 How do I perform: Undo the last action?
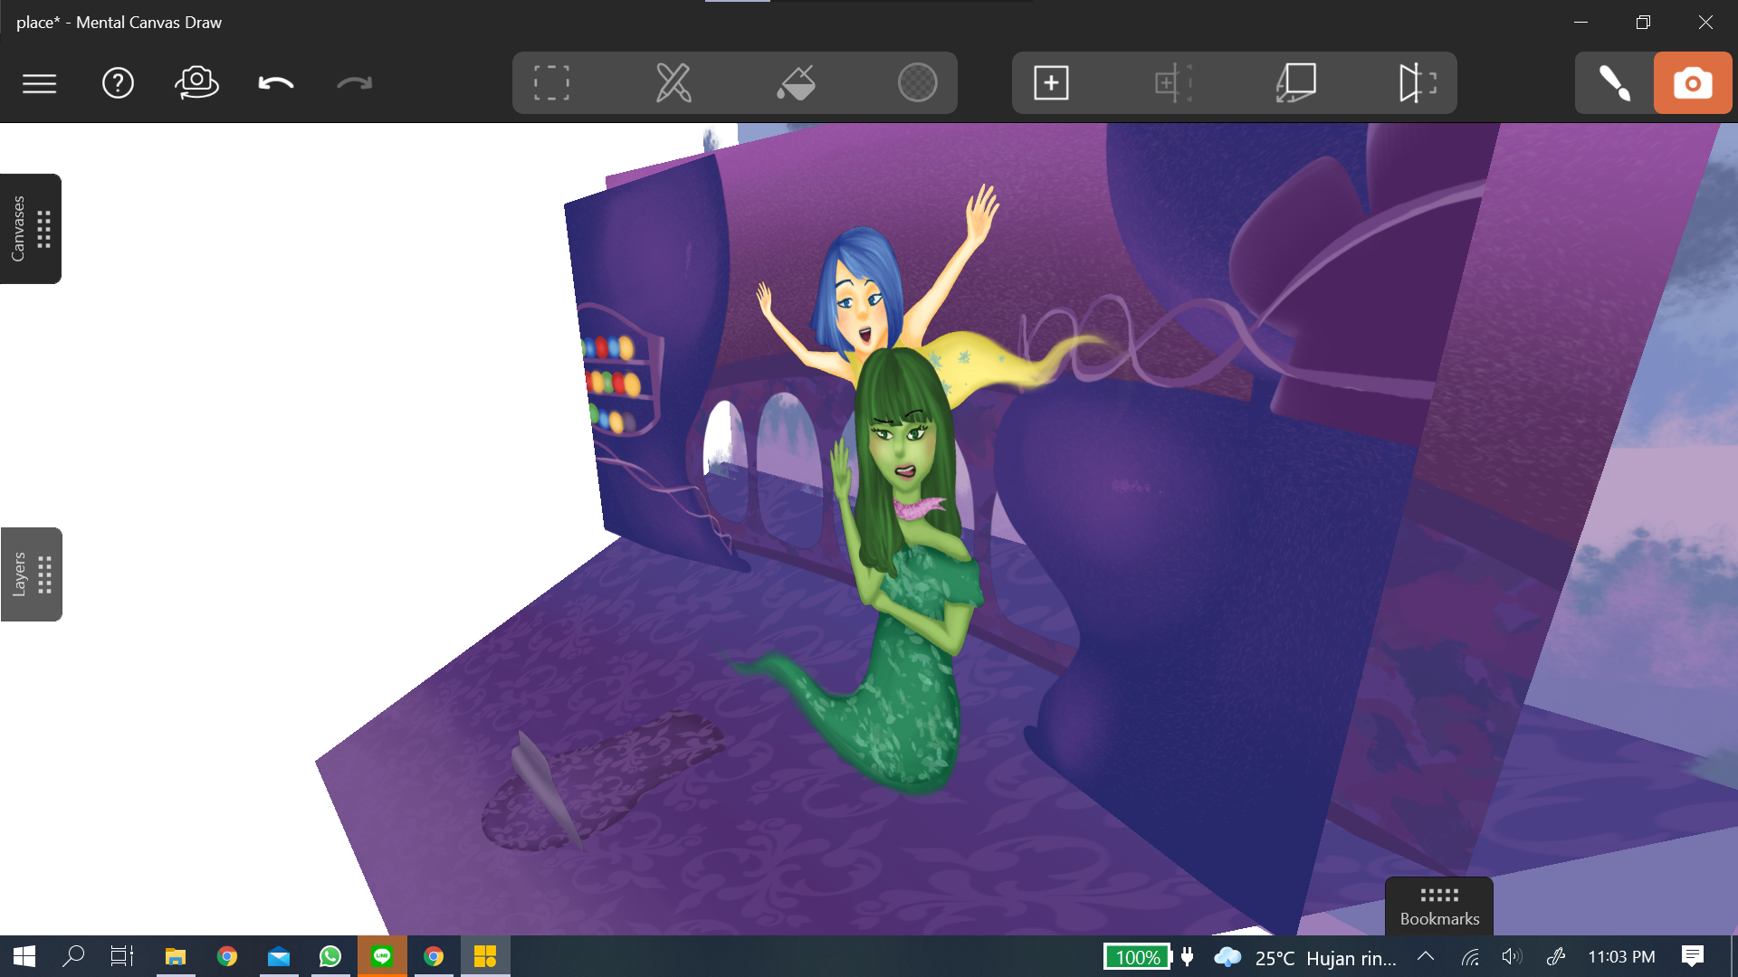tap(276, 83)
